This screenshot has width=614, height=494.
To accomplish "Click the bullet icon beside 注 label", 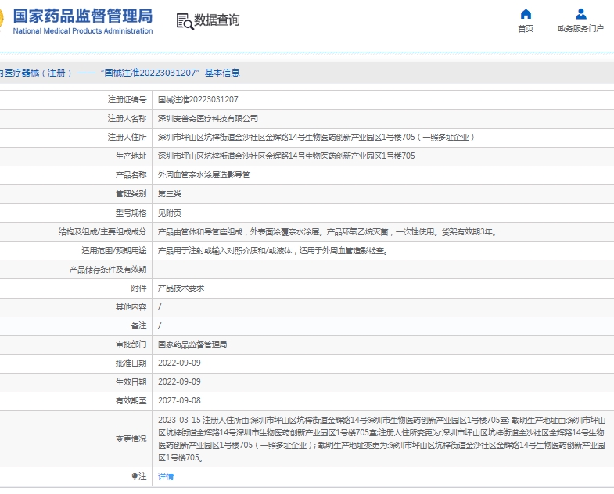I will click(135, 476).
